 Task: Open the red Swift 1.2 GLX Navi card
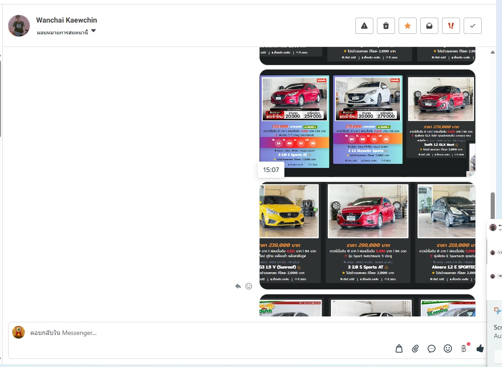click(x=441, y=117)
